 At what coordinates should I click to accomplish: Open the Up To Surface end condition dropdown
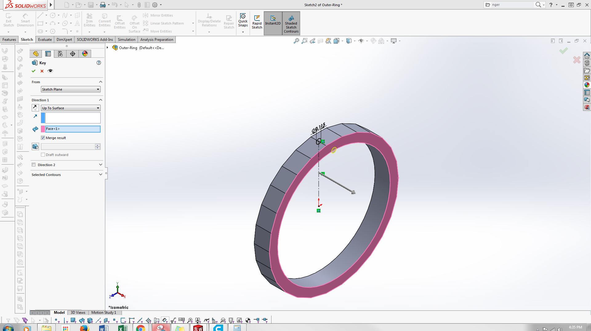(71, 108)
